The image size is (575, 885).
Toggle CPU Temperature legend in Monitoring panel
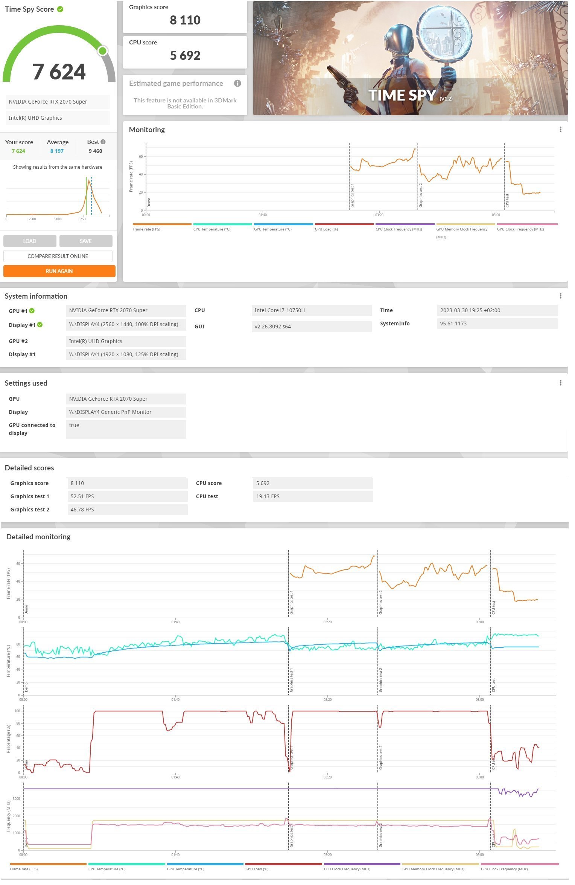(x=222, y=227)
